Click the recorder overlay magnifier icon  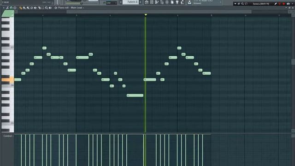242,4
